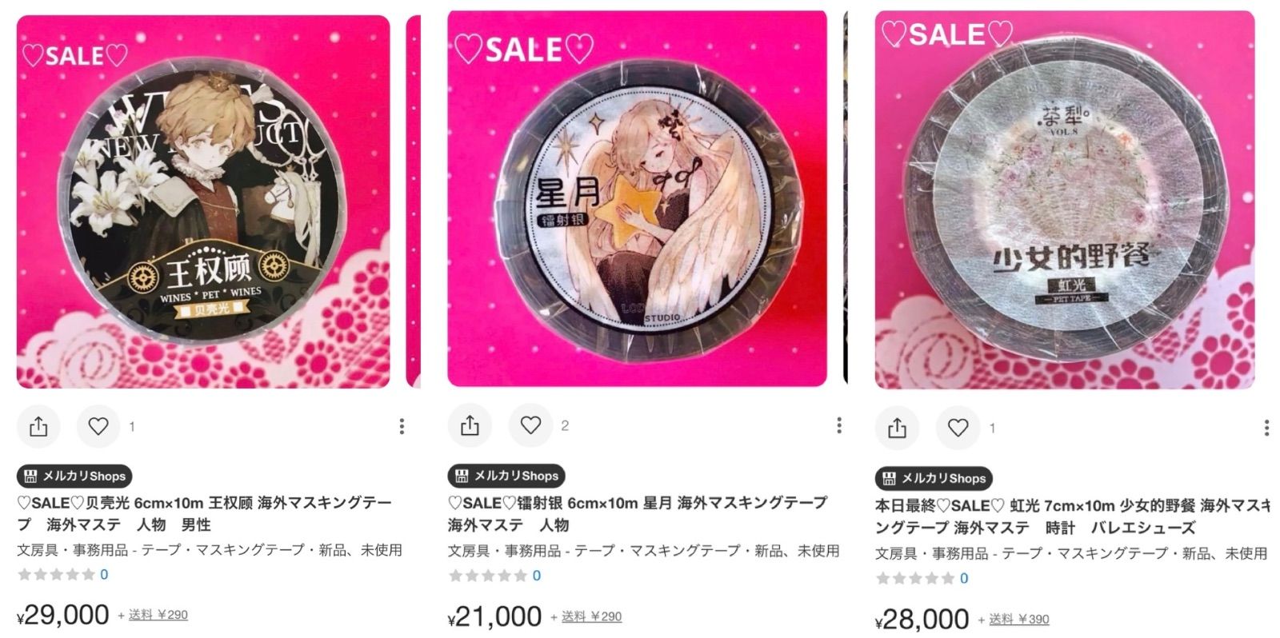Open shipping fee link ¥290 under ¥29,000
The image size is (1280, 638).
point(158,616)
